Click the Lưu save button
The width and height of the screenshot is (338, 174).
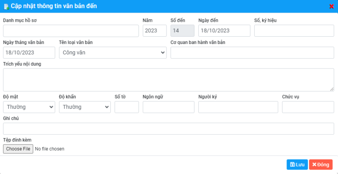[x=297, y=164]
